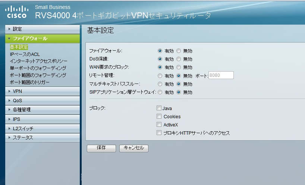Open IPベースのACL page

pyautogui.click(x=25, y=54)
